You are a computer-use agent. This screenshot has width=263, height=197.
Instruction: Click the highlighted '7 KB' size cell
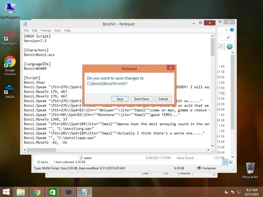pos(221,93)
